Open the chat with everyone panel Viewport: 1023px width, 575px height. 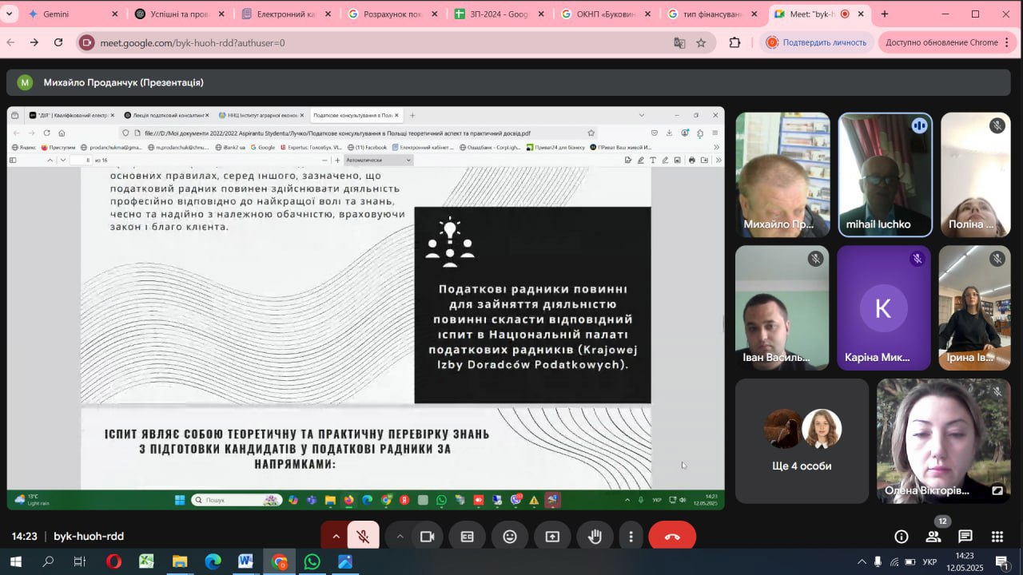point(965,537)
